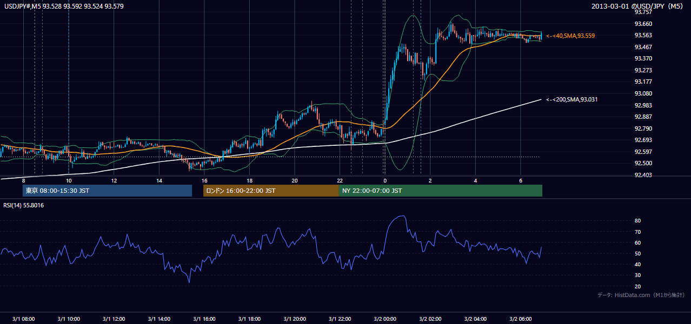
Task: Click hour tick 12 below the price chart
Action: pos(114,180)
